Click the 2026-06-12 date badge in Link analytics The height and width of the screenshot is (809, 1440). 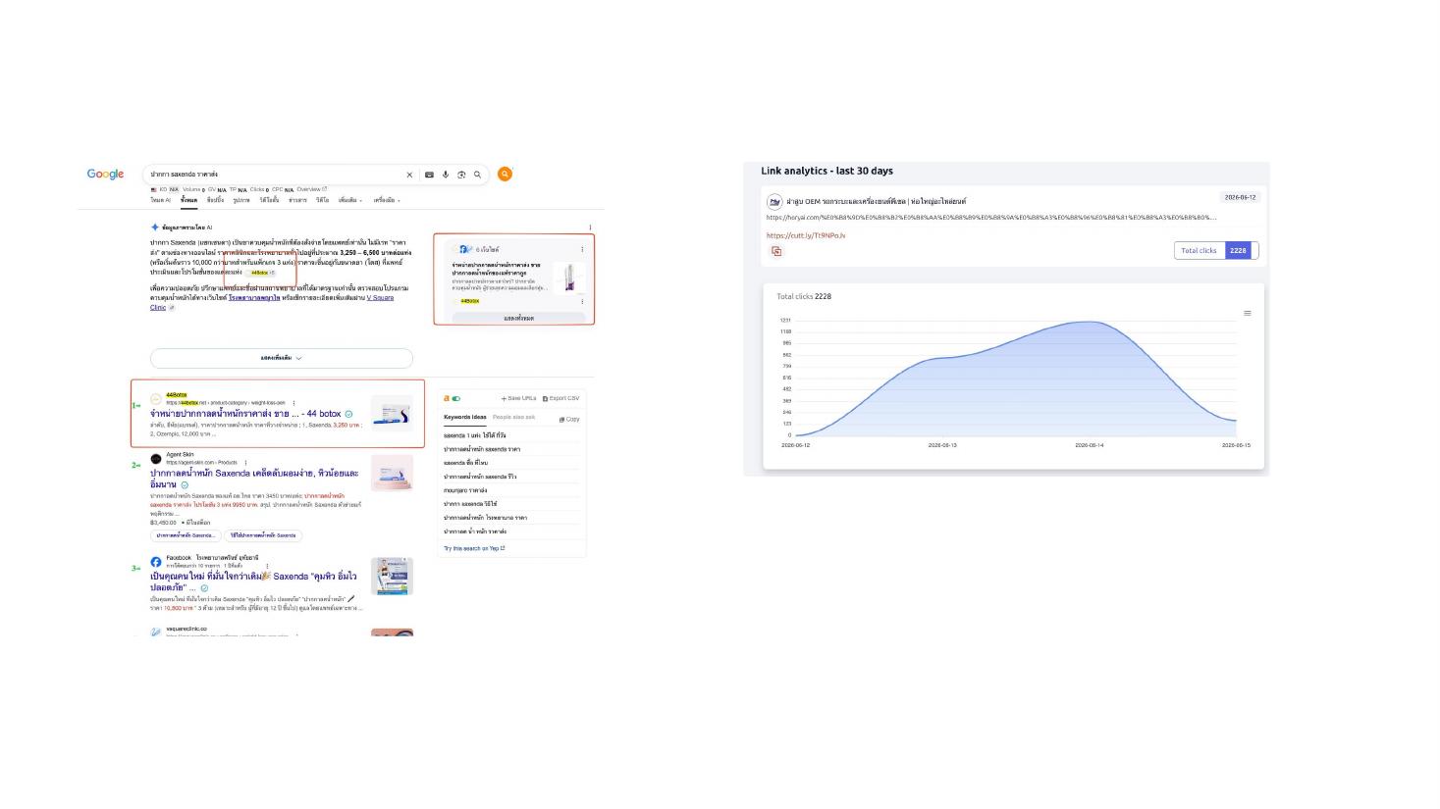(x=1240, y=197)
